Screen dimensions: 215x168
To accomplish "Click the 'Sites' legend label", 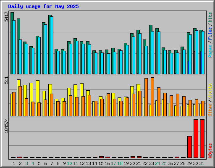I will tap(210, 110).
